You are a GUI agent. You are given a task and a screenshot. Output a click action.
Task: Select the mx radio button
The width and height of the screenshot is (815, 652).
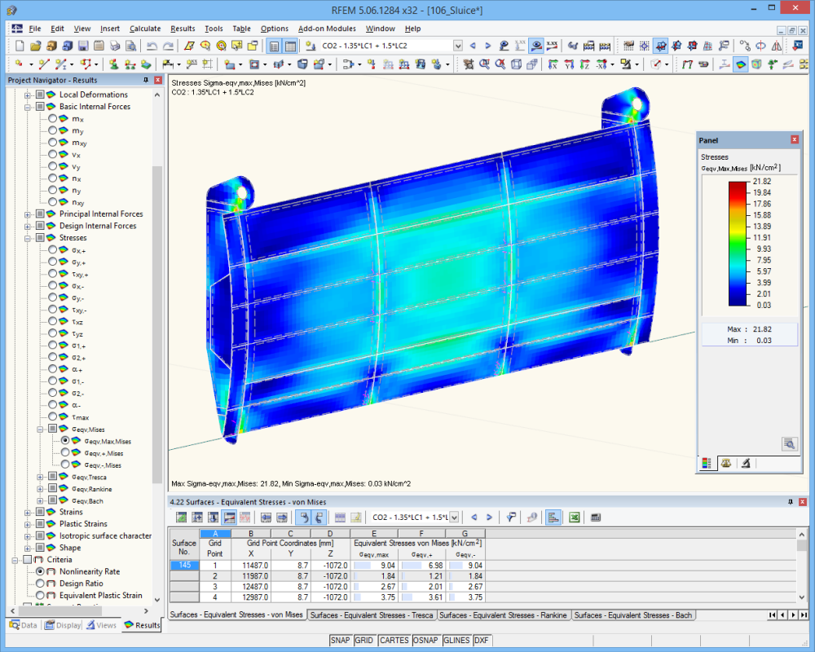[x=52, y=118]
